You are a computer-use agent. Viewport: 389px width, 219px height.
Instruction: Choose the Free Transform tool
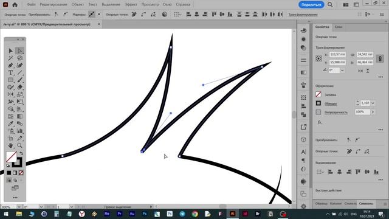click(20, 102)
